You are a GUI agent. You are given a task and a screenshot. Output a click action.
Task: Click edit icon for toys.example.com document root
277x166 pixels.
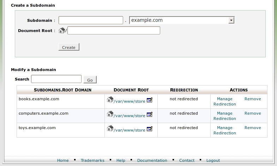click(149, 129)
